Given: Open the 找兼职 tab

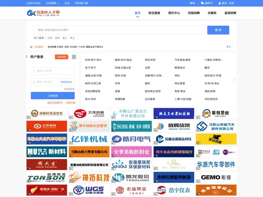Looking at the screenshot, I should (212, 13).
